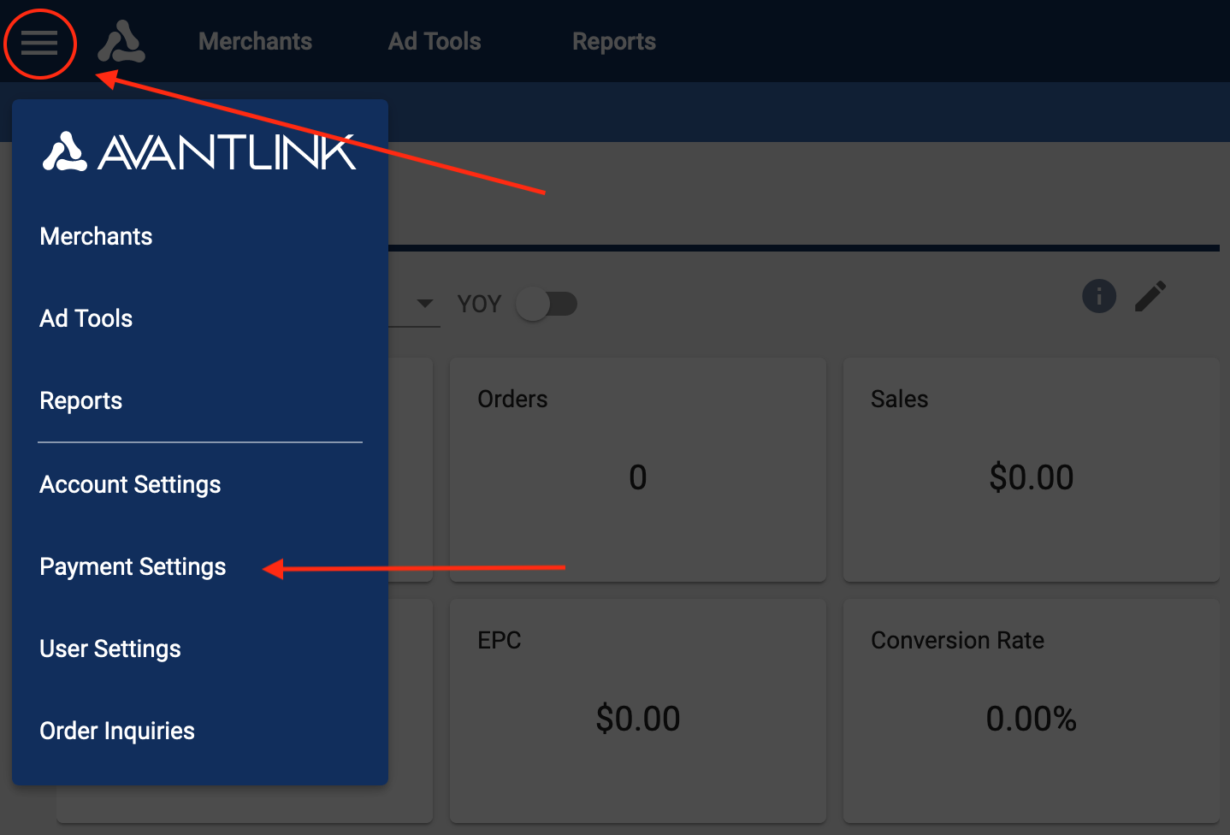Click the info circle icon

(1099, 296)
